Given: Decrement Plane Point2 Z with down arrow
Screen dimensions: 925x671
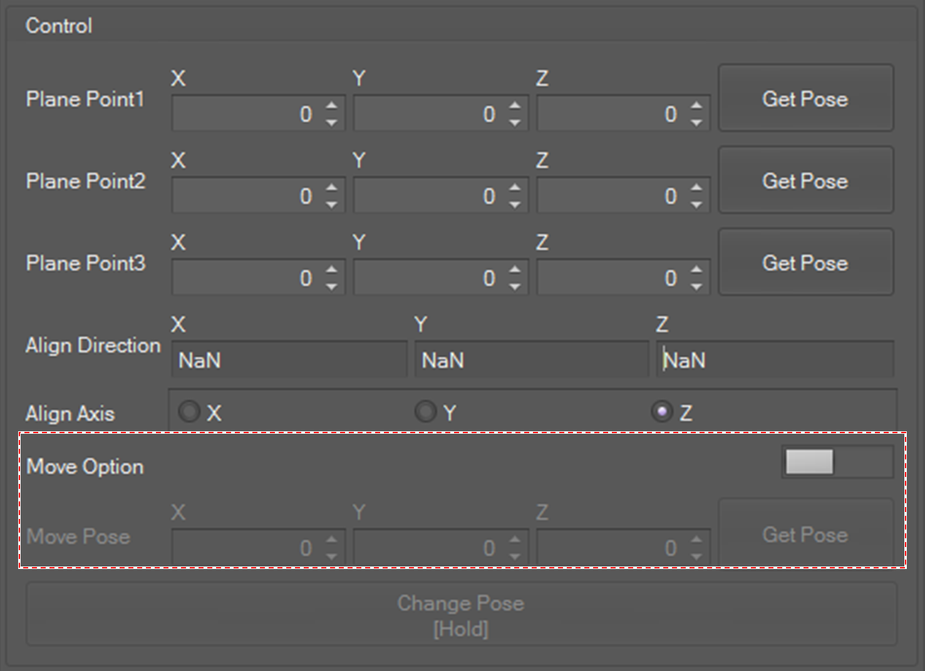Looking at the screenshot, I should [x=696, y=205].
